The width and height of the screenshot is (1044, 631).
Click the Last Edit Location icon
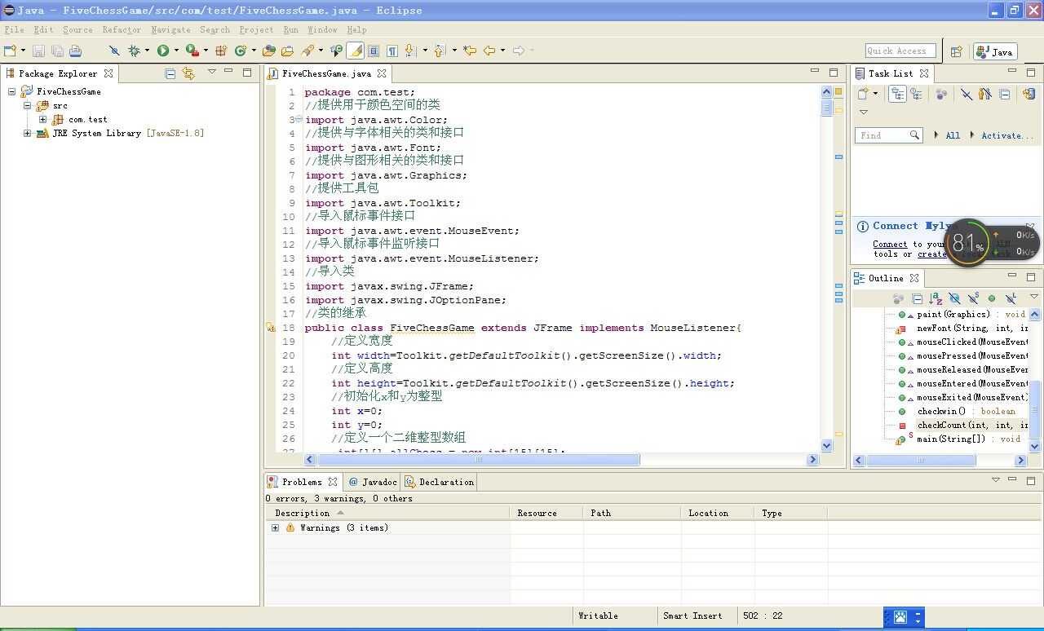pos(470,51)
